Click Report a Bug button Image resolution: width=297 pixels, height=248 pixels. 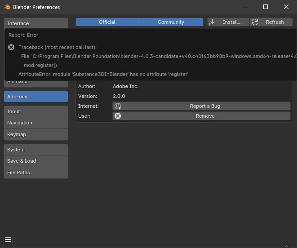coord(201,106)
